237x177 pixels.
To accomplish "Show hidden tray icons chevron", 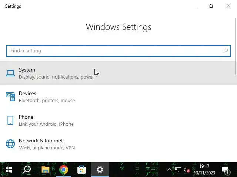I will (169, 170).
